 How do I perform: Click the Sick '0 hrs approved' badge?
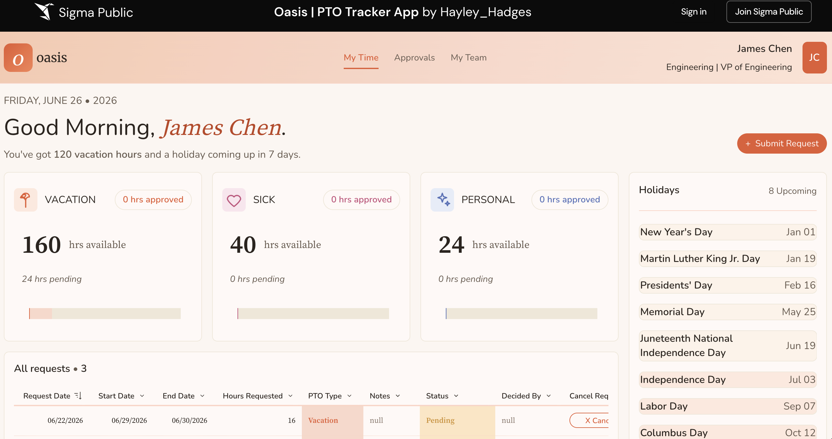[361, 200]
